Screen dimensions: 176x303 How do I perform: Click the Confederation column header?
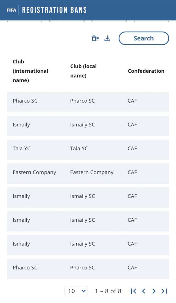pyautogui.click(x=146, y=71)
